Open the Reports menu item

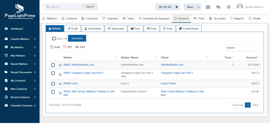tap(237, 19)
